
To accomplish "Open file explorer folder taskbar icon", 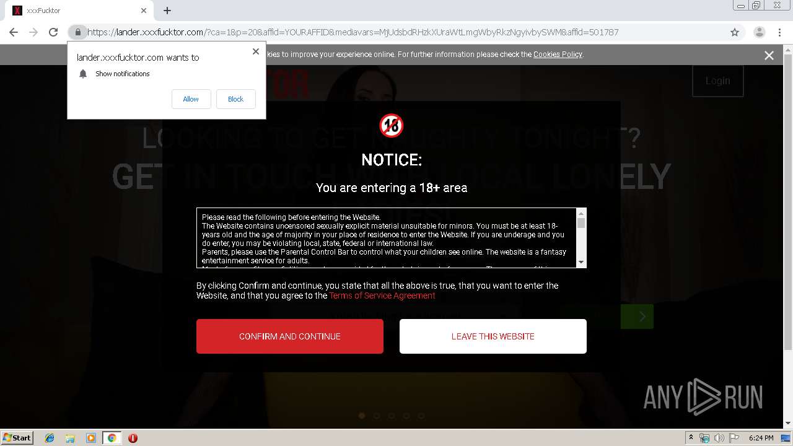I will coord(70,438).
